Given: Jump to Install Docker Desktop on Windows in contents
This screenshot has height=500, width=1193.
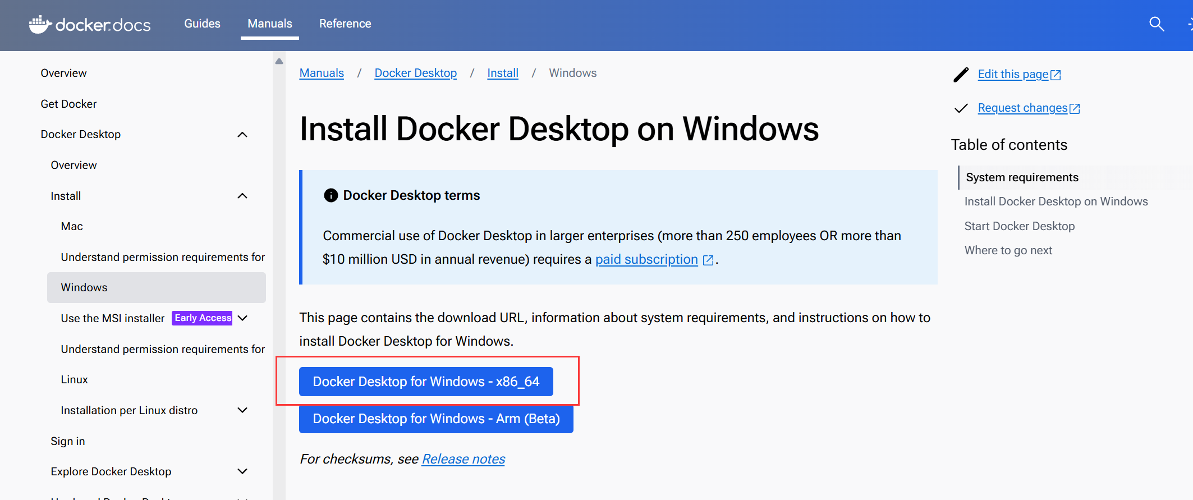Looking at the screenshot, I should click(1056, 201).
